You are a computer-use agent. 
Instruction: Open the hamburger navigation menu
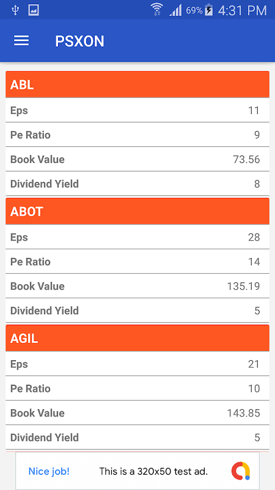[21, 41]
